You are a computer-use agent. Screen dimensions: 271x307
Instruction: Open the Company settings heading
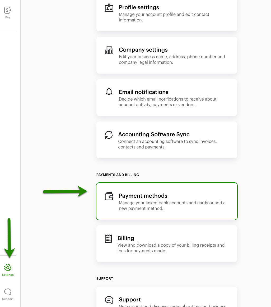[x=143, y=50]
